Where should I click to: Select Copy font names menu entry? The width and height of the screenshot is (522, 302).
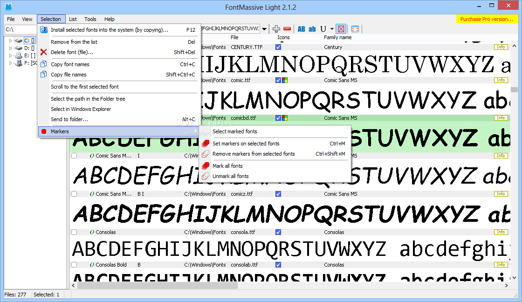70,64
